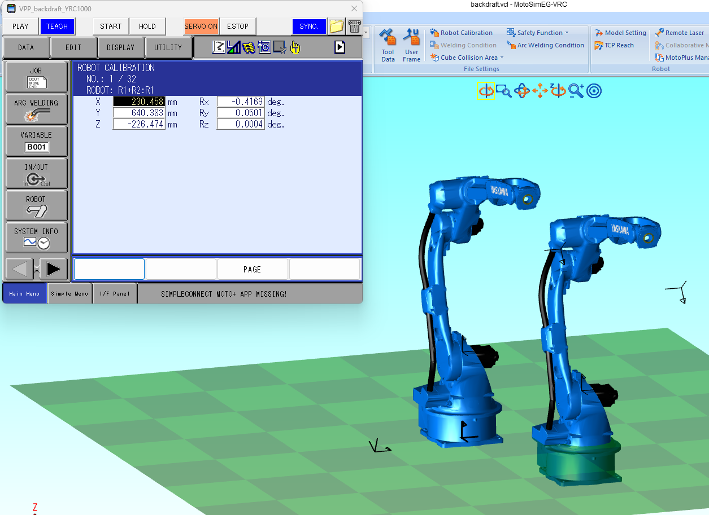Activate the pan view arrows tool
The width and height of the screenshot is (709, 515).
click(540, 91)
